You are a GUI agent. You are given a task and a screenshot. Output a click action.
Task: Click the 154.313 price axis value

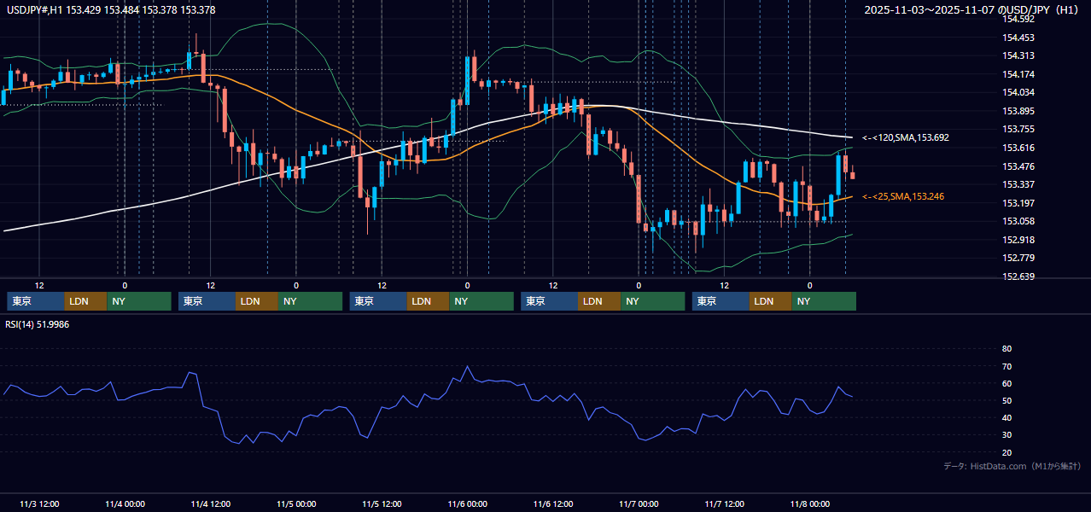coord(1018,55)
